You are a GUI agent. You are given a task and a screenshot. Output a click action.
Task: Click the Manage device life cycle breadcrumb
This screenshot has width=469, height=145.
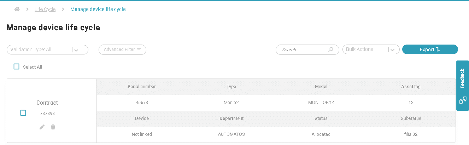click(98, 9)
